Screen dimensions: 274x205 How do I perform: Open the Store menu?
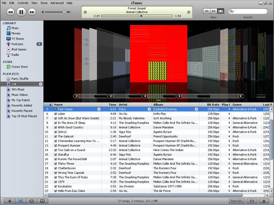pyautogui.click(x=44, y=3)
